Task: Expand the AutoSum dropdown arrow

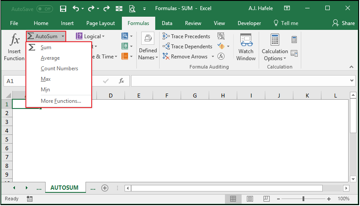Action: [63, 36]
